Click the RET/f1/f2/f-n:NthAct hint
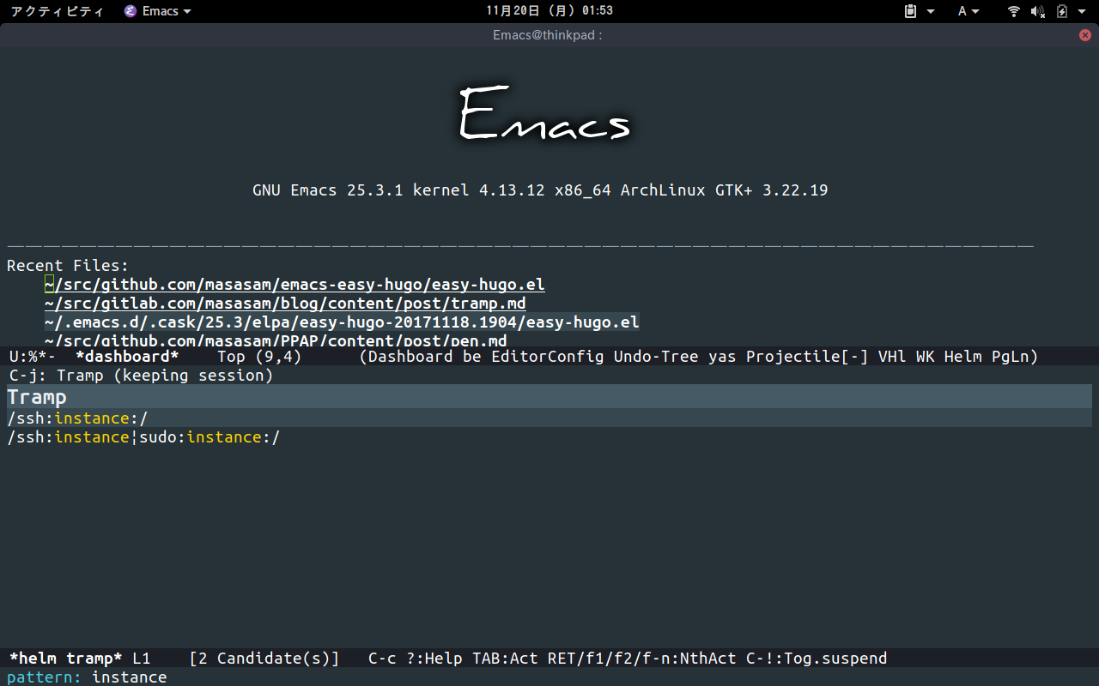The height and width of the screenshot is (686, 1099). pos(641,659)
